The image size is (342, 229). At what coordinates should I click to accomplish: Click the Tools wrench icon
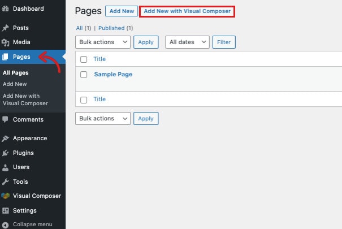[x=5, y=182]
